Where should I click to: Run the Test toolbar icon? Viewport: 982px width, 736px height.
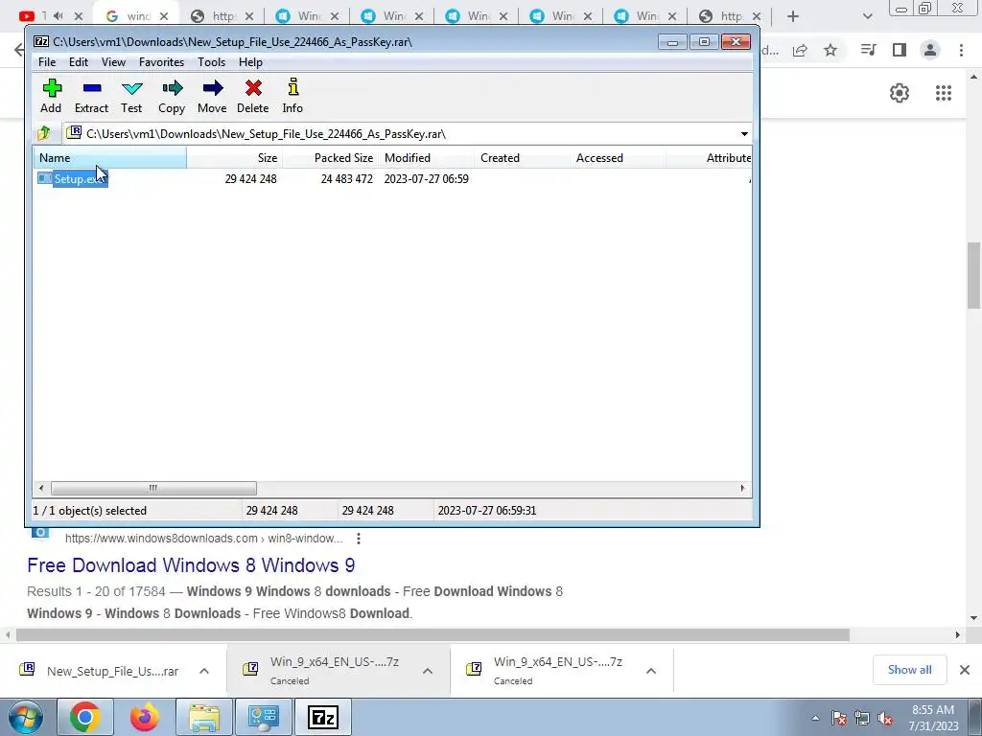click(131, 96)
